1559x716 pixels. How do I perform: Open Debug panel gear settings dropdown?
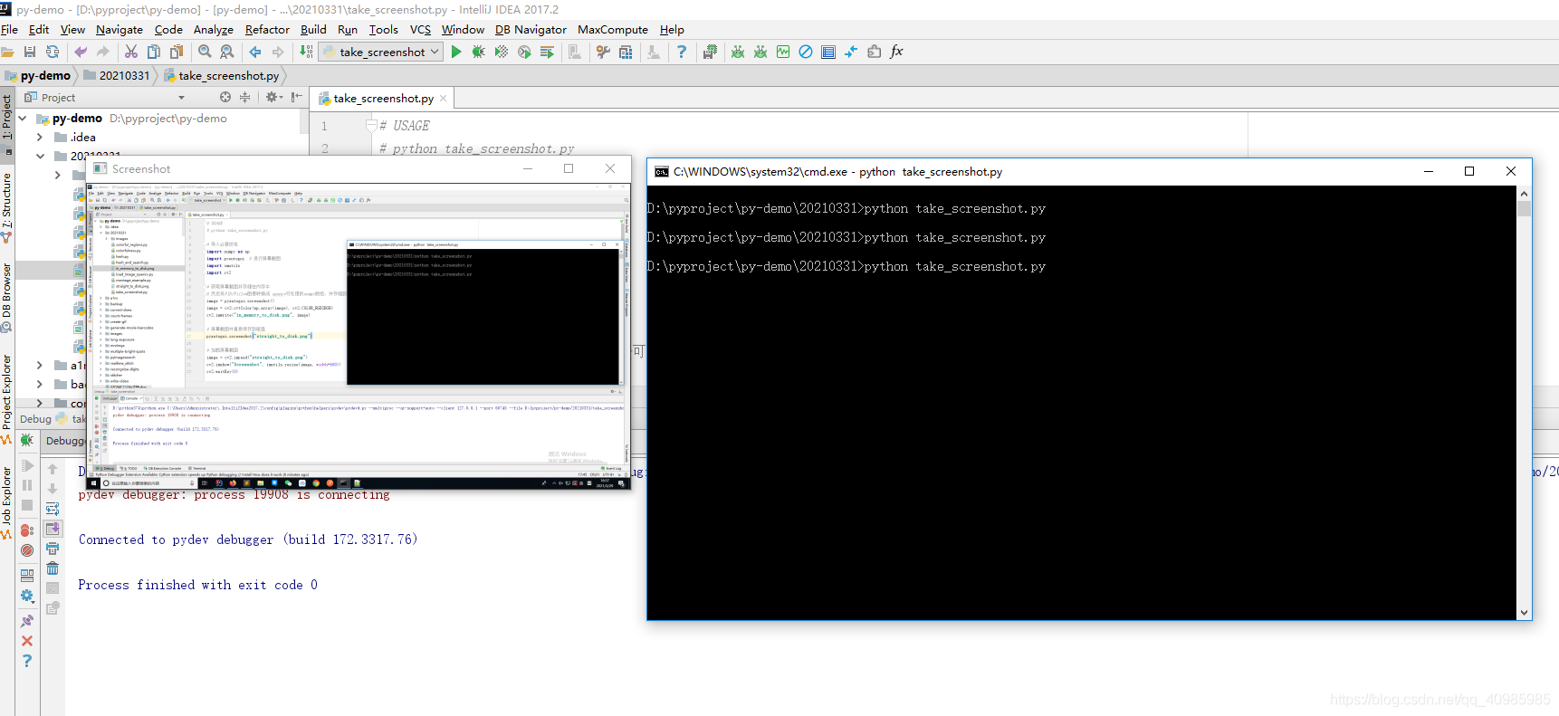pos(27,597)
